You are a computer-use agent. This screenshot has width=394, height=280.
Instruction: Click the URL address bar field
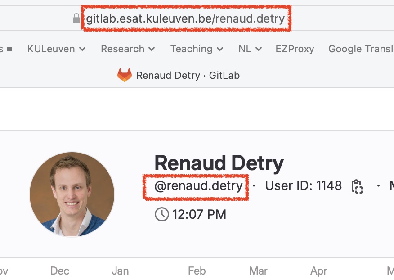click(x=185, y=18)
